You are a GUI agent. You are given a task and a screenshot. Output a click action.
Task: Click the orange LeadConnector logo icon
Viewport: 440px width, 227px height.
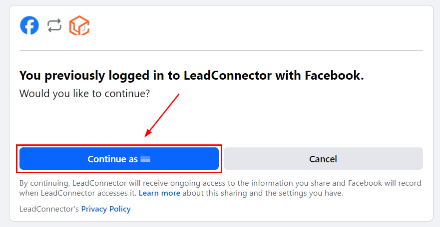pos(79,26)
